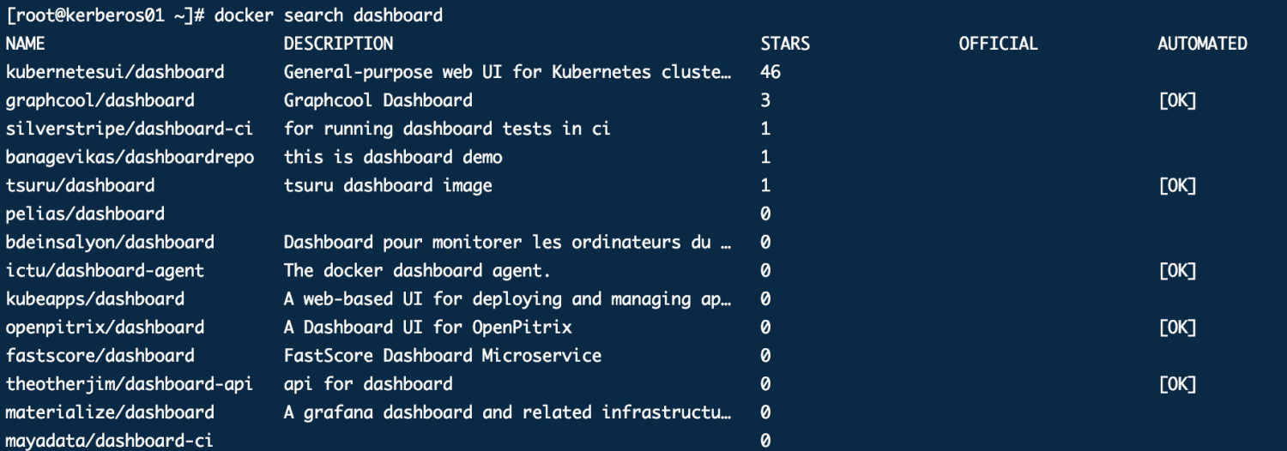The width and height of the screenshot is (1287, 451).
Task: Select the silverstripe/dashboard-ci entry
Action: pos(130,129)
